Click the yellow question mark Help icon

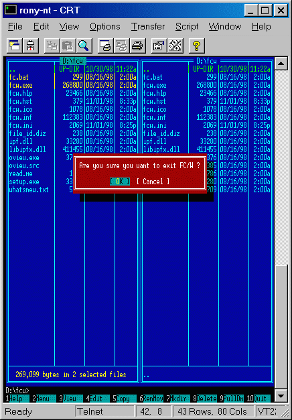coord(197,46)
